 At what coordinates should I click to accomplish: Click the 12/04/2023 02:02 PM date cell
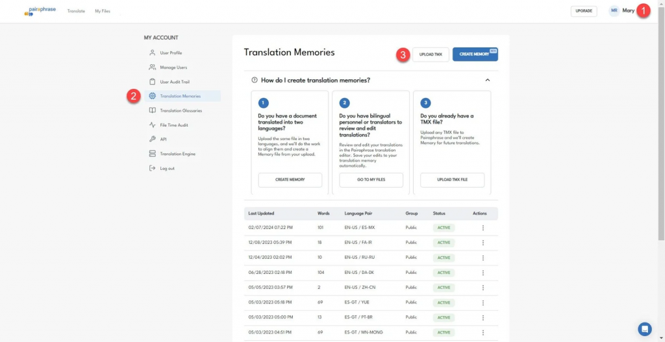coord(271,257)
